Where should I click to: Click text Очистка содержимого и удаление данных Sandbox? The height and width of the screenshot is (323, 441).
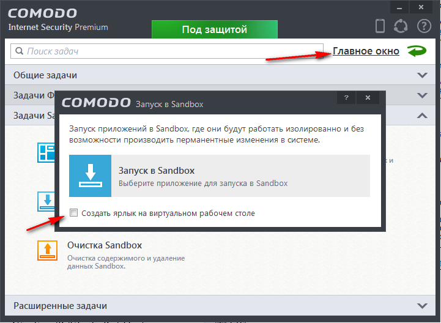tap(126, 262)
